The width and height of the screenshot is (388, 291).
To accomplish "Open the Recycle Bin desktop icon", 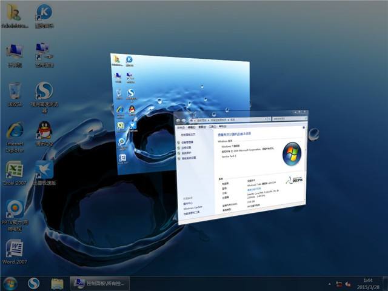I will [15, 95].
